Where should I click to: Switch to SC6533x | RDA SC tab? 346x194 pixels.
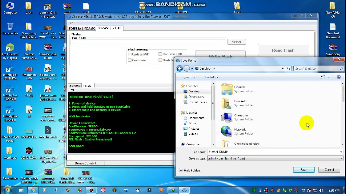[82, 28]
